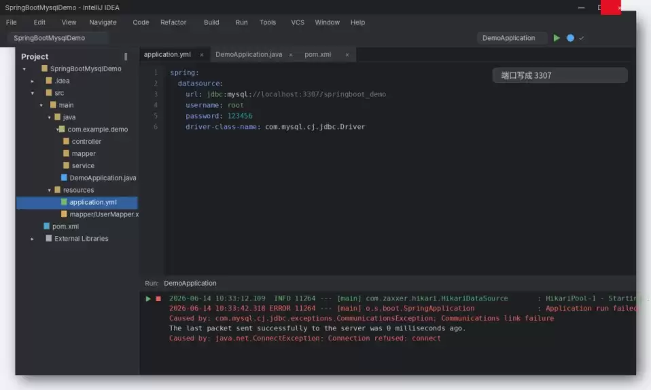
Task: Collapse the main folder arrow
Action: pyautogui.click(x=41, y=105)
